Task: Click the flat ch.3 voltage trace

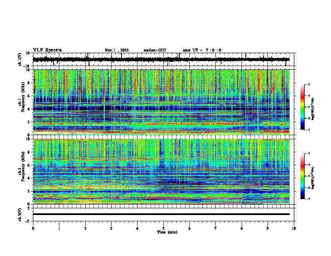Action: (x=161, y=214)
